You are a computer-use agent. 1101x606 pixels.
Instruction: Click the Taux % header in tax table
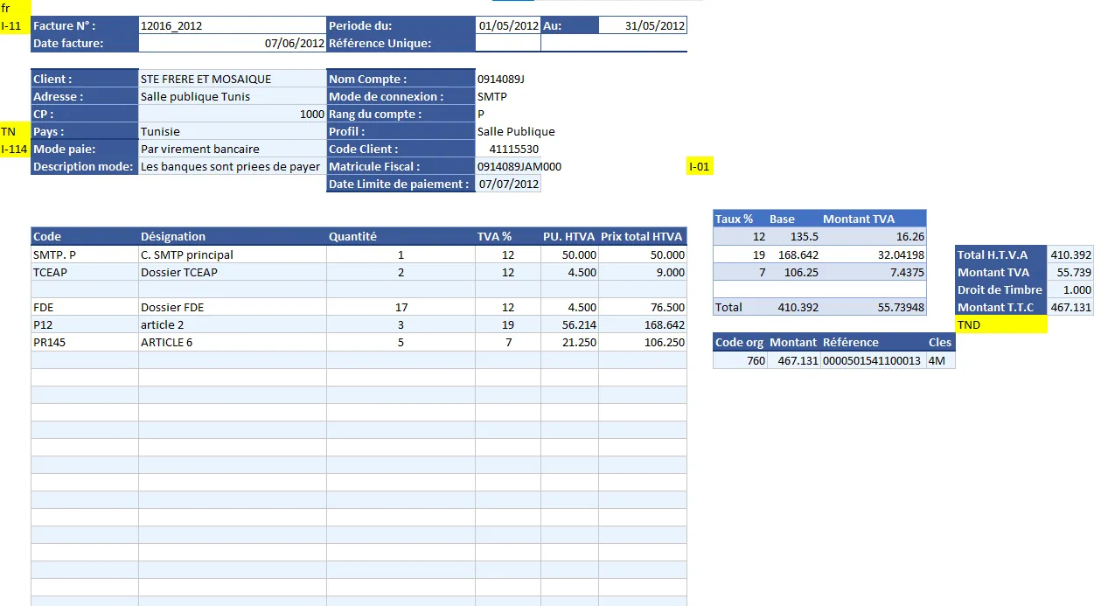coord(735,219)
